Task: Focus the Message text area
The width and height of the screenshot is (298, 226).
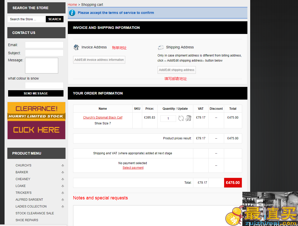Action: [42, 66]
